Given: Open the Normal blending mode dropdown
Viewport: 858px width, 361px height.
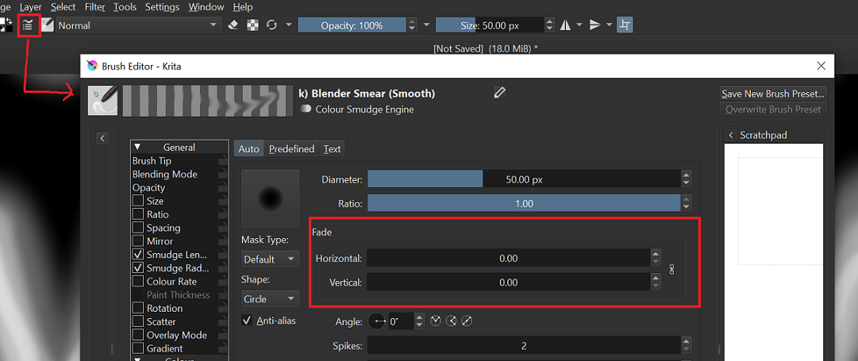Looking at the screenshot, I should (x=138, y=25).
